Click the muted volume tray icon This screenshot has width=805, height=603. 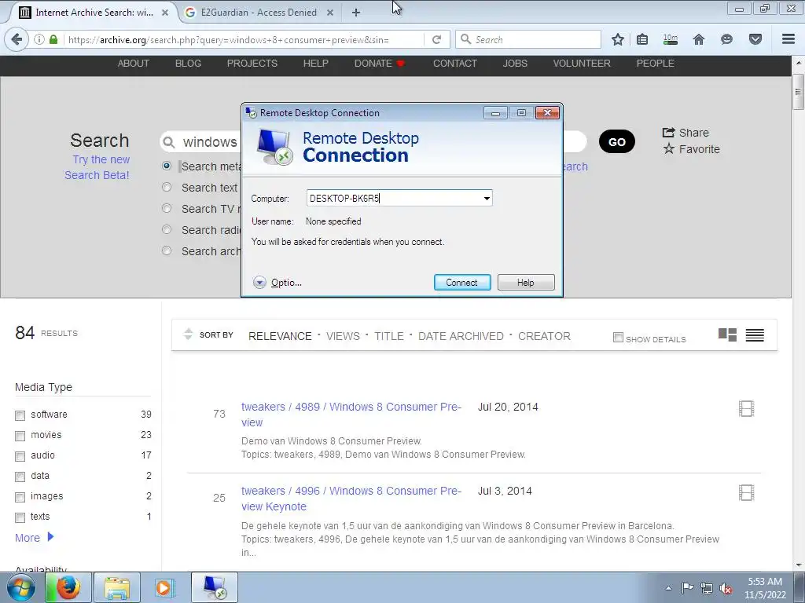(726, 588)
